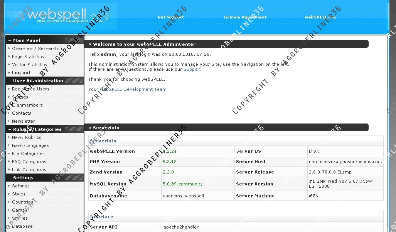Collapse the User Administration section header
Viewport: 396px width, 232px height.
click(38, 81)
